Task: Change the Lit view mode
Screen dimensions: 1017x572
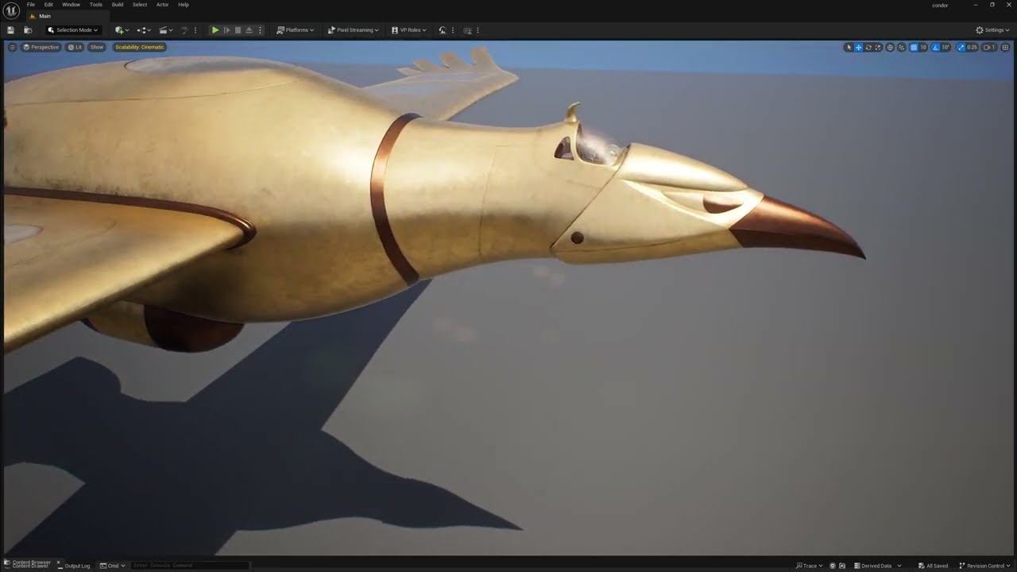Action: pos(75,47)
